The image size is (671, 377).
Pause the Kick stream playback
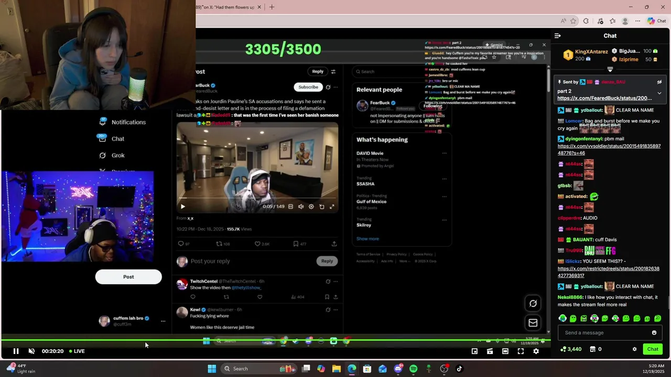pyautogui.click(x=16, y=351)
